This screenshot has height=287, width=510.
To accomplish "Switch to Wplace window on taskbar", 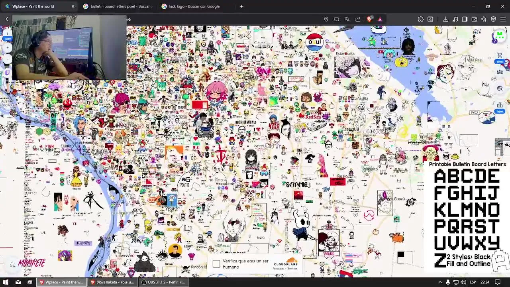I will click(61, 282).
